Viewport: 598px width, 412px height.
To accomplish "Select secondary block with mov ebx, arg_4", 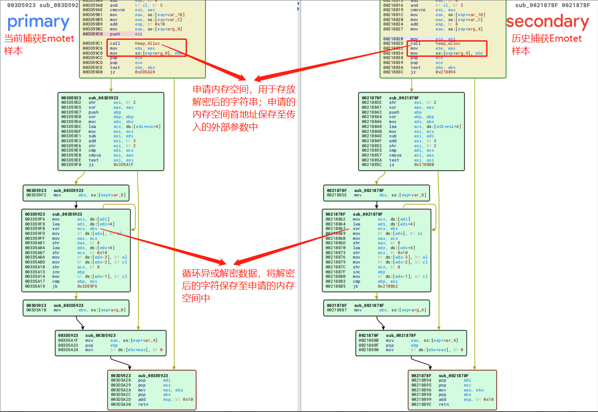I will [x=376, y=308].
